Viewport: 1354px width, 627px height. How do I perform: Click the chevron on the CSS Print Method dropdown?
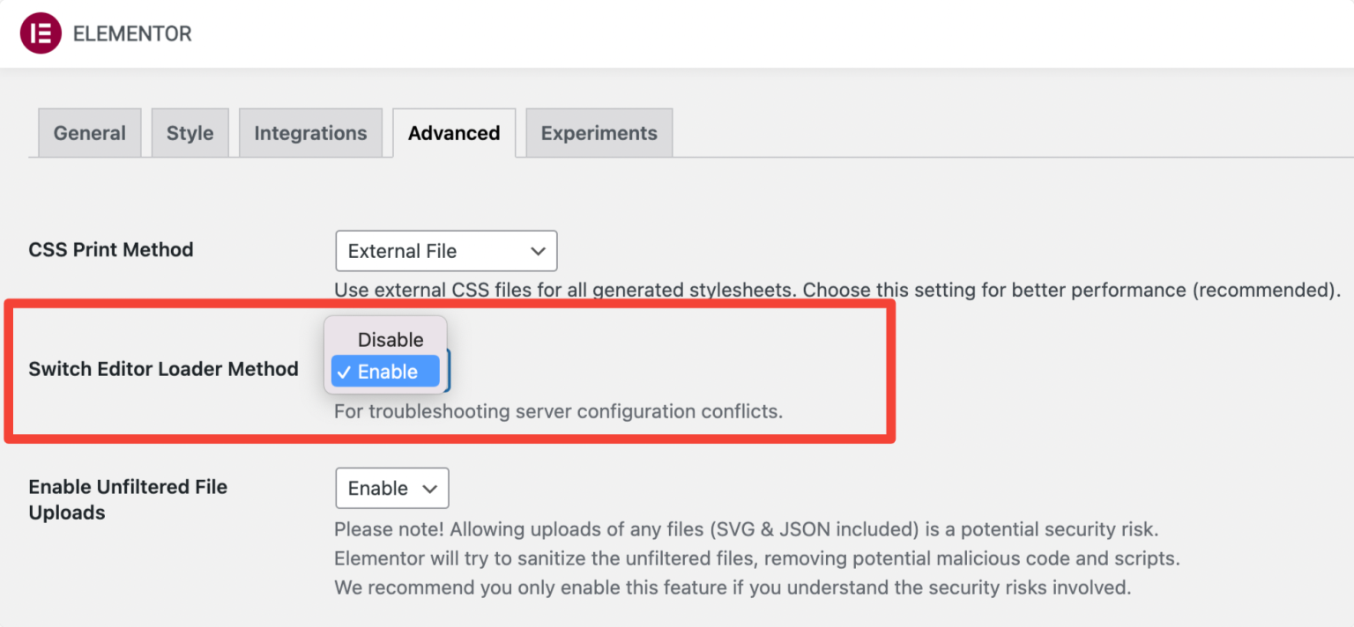(x=539, y=251)
